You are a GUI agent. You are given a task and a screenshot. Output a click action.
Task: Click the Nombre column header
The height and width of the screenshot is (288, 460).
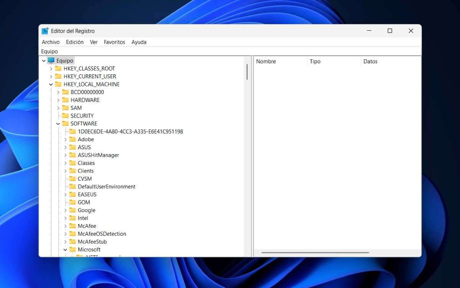coord(281,61)
